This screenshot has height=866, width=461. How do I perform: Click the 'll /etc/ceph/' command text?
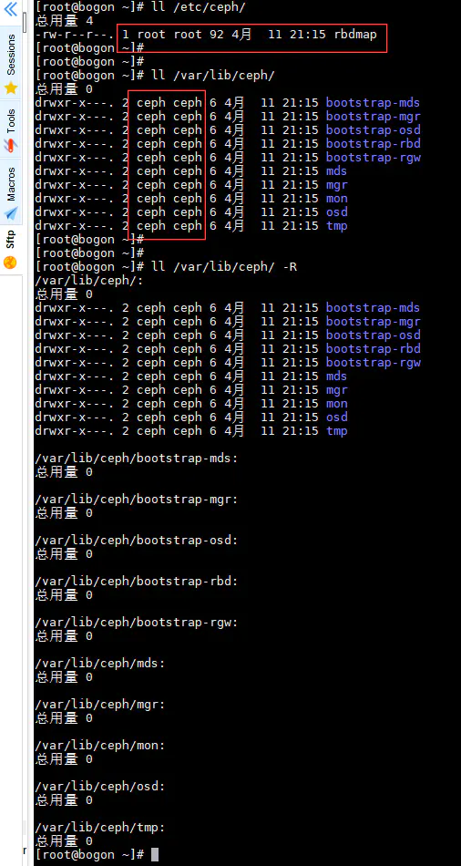[199, 7]
